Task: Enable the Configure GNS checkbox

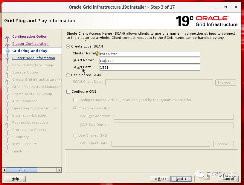Action: click(x=68, y=91)
